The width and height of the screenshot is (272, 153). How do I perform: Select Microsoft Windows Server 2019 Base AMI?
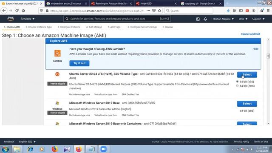pos(247,104)
